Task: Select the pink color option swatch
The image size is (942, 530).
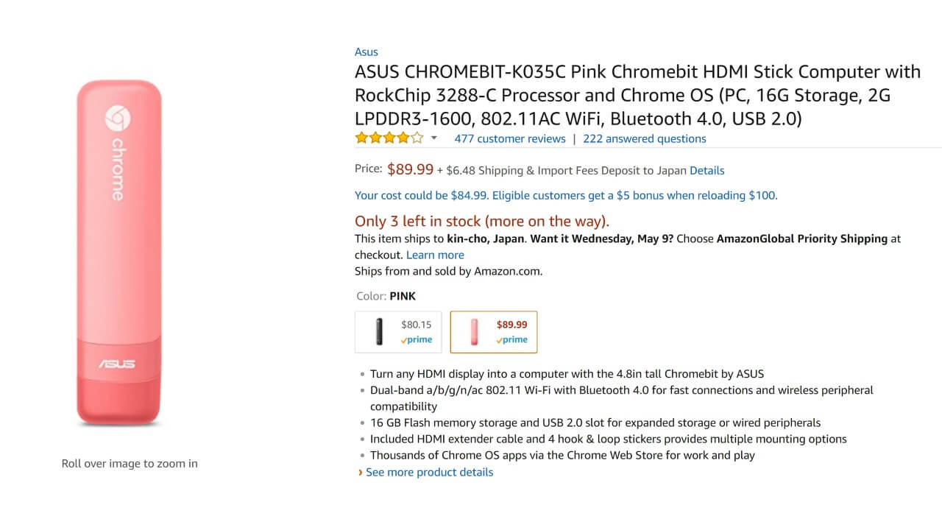Action: click(494, 332)
